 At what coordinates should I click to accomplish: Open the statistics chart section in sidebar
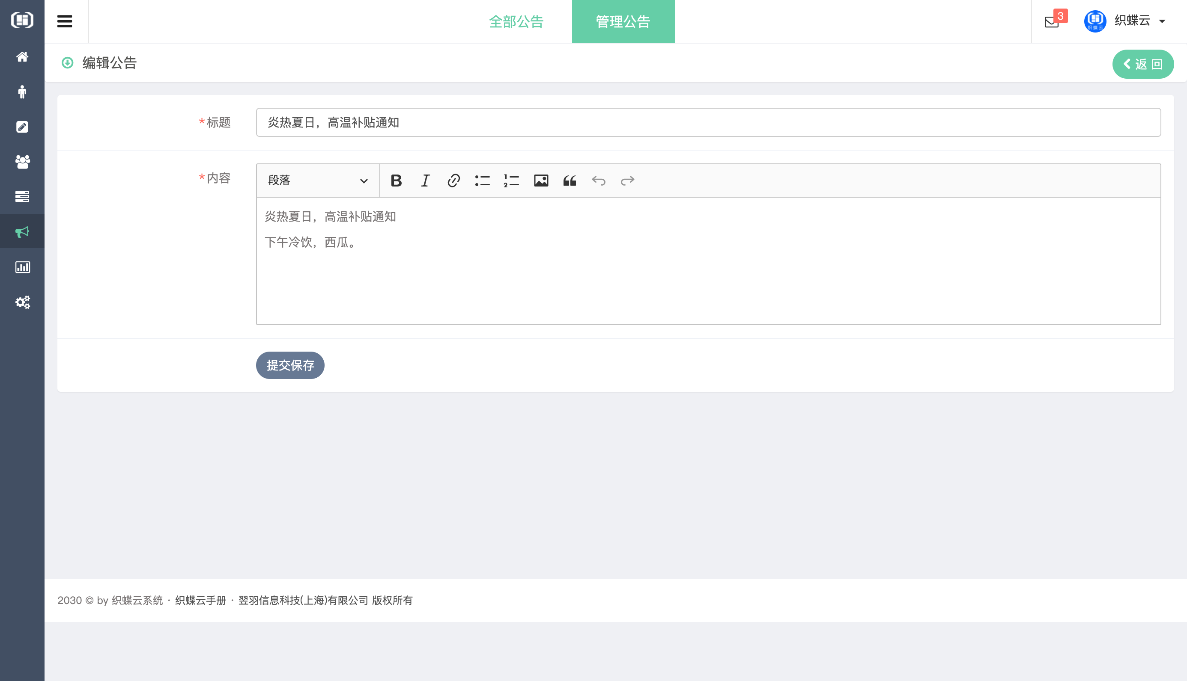pyautogui.click(x=22, y=267)
